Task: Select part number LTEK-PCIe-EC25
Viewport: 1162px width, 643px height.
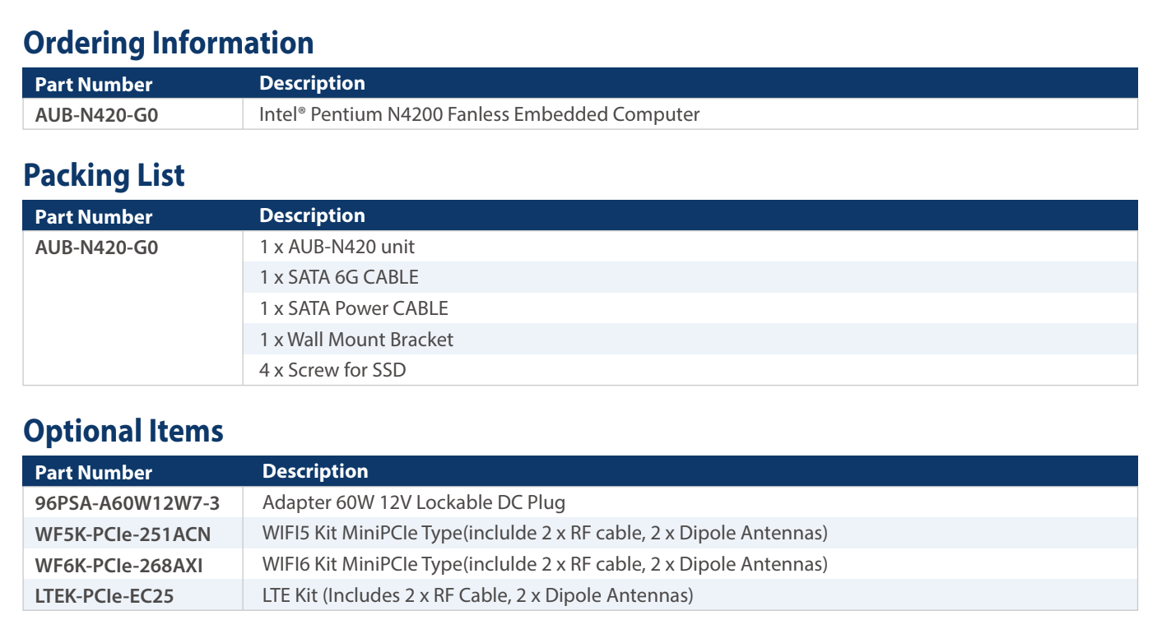Action: tap(105, 596)
